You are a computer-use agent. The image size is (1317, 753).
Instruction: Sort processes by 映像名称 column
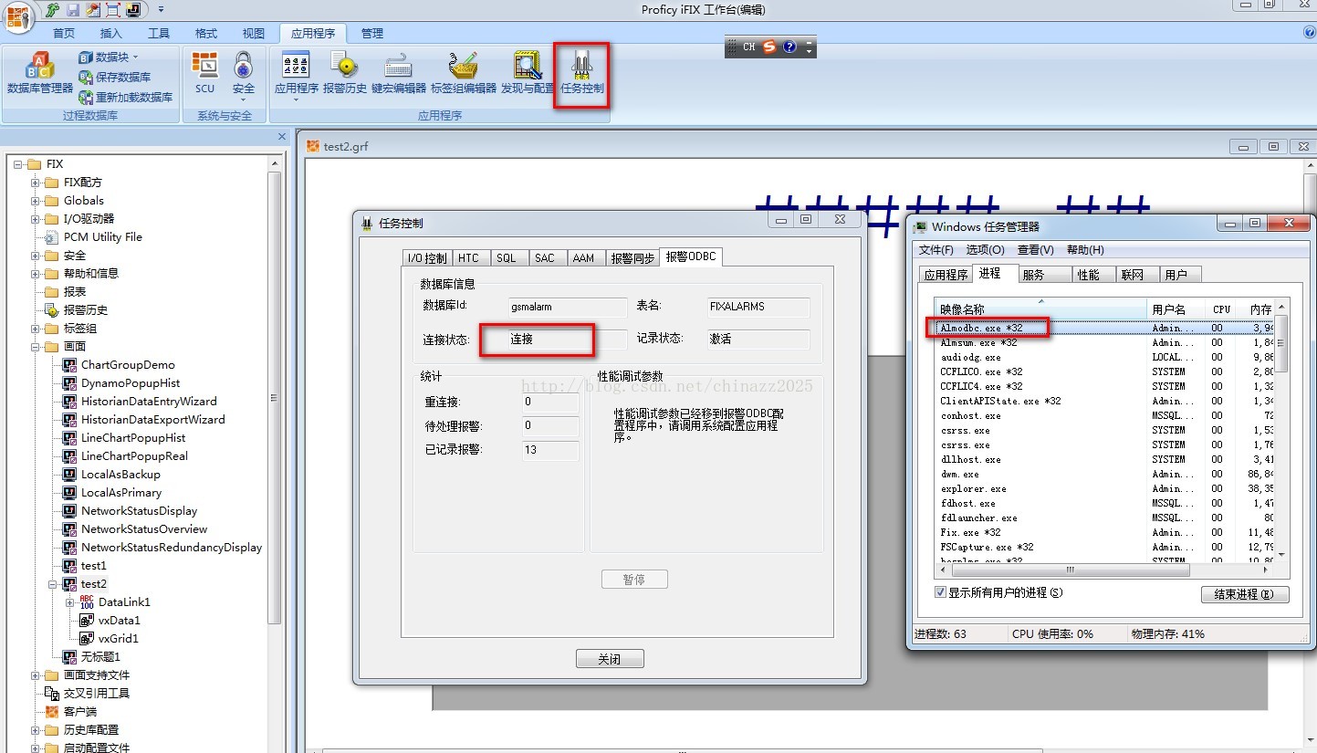click(1040, 309)
